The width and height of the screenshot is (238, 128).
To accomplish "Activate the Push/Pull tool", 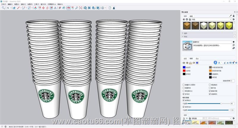I will 35,8.
